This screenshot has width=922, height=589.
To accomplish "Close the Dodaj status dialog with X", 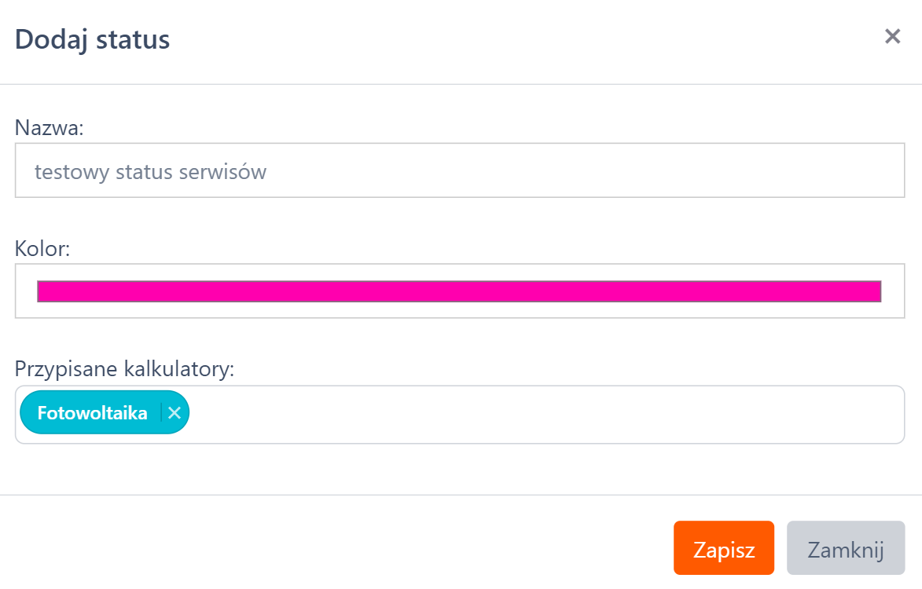I will click(x=892, y=36).
